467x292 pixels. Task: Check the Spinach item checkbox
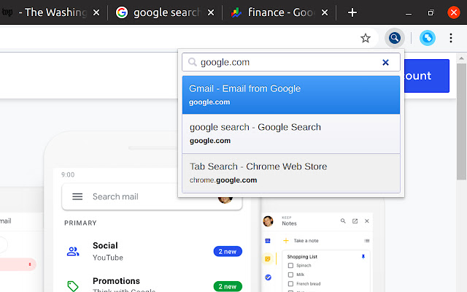(290, 266)
